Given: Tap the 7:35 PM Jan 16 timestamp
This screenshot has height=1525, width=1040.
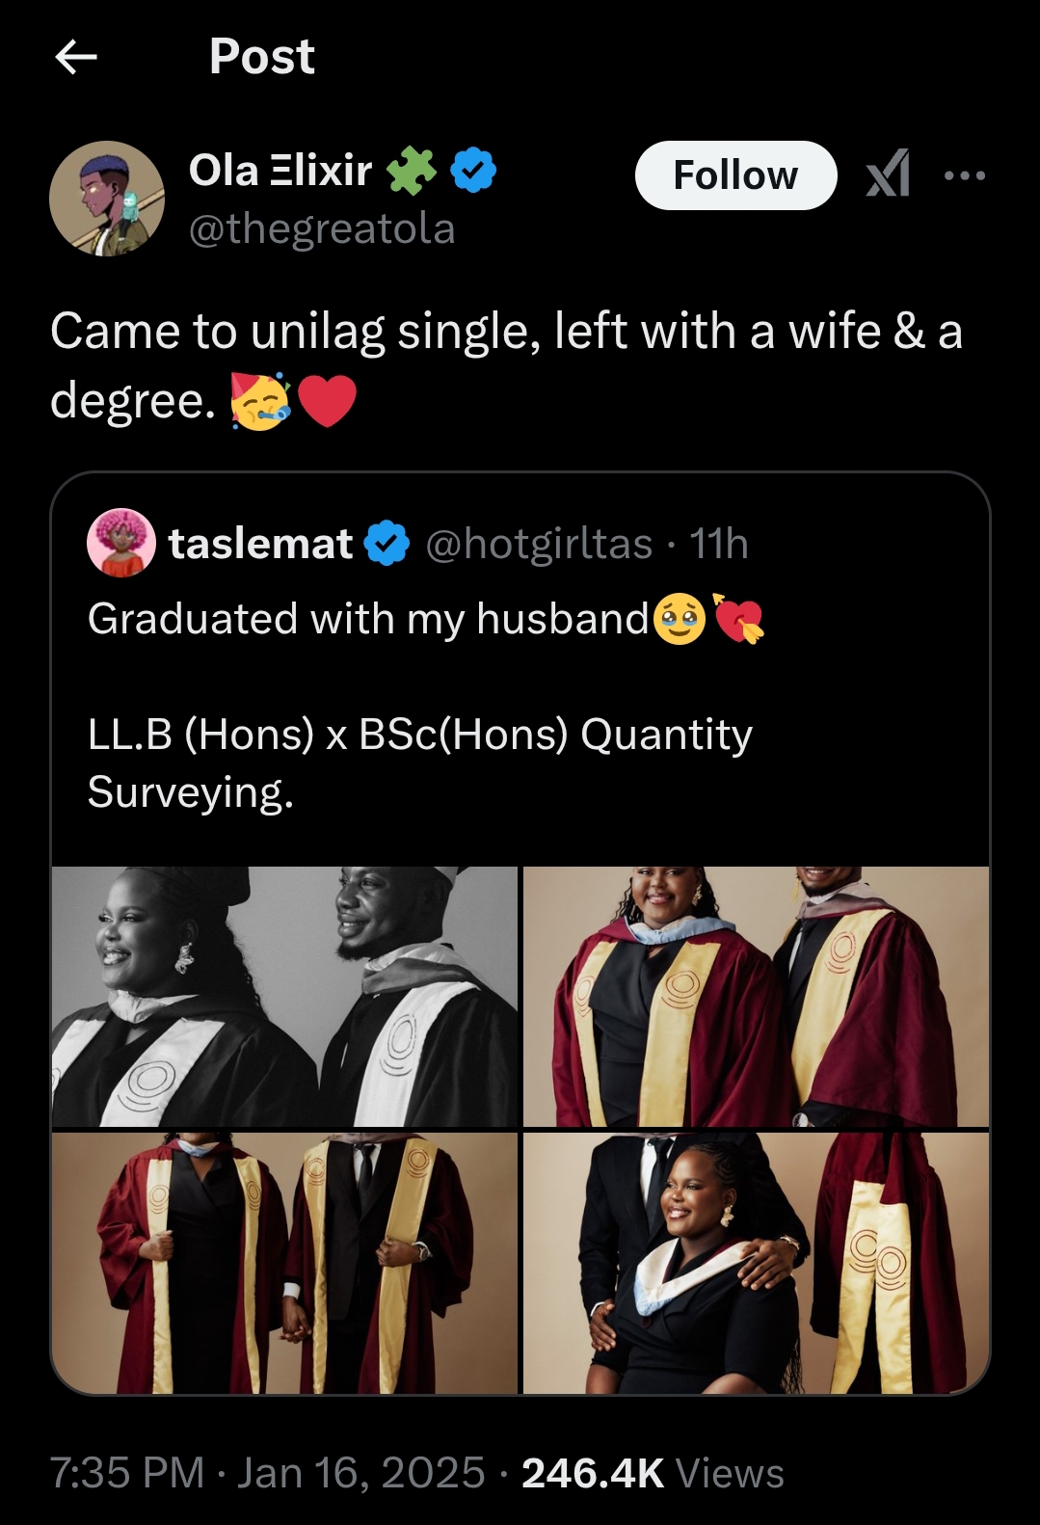Looking at the screenshot, I should click(x=267, y=1473).
